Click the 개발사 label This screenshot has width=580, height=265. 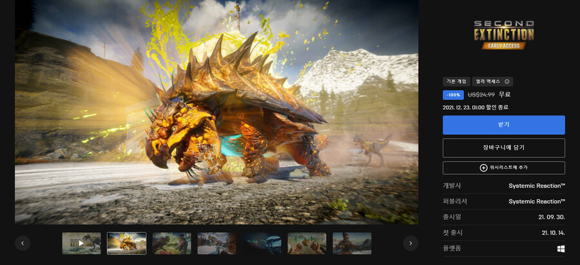pos(452,186)
